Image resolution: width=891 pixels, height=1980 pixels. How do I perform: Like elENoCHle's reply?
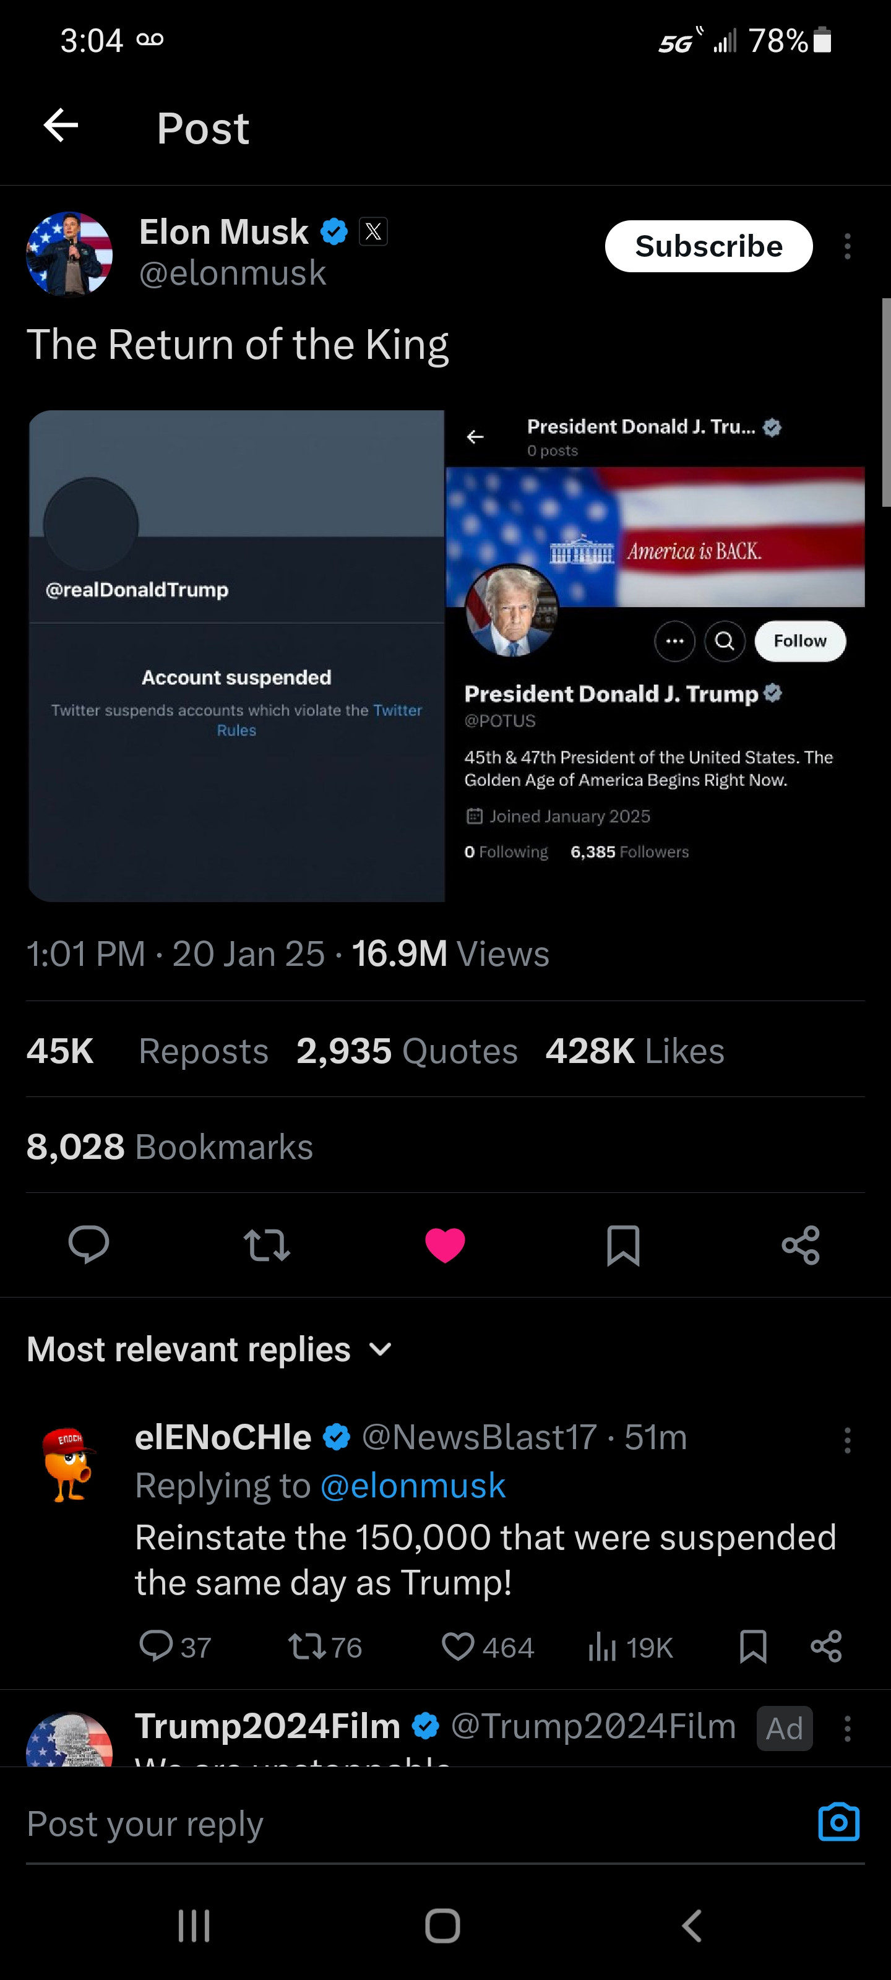[x=458, y=1646]
